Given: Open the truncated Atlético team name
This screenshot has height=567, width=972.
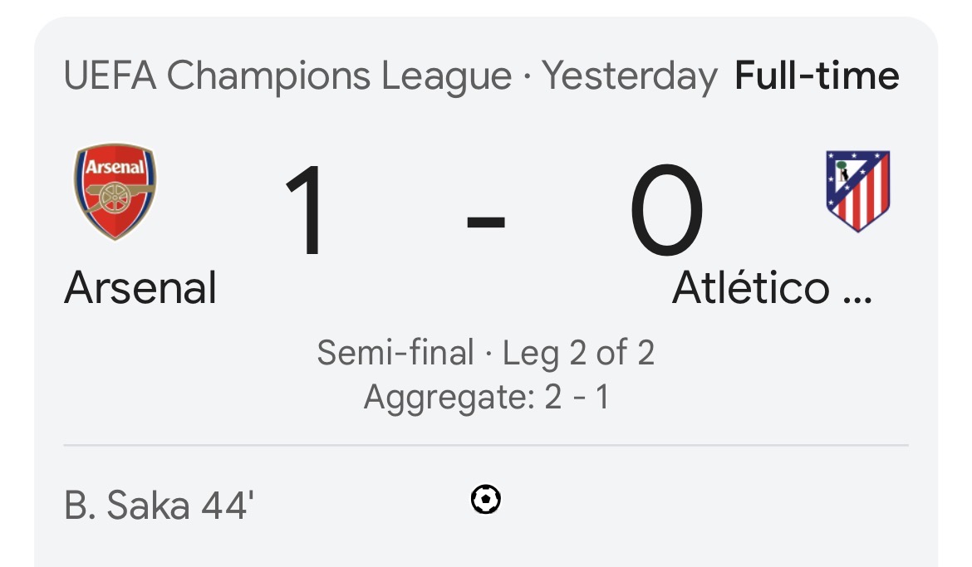Looking at the screenshot, I should [773, 288].
